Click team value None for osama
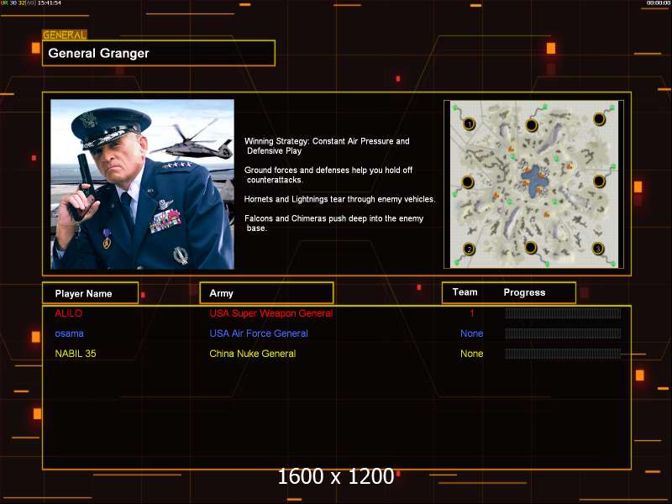Viewport: 672px width, 504px height. point(471,333)
